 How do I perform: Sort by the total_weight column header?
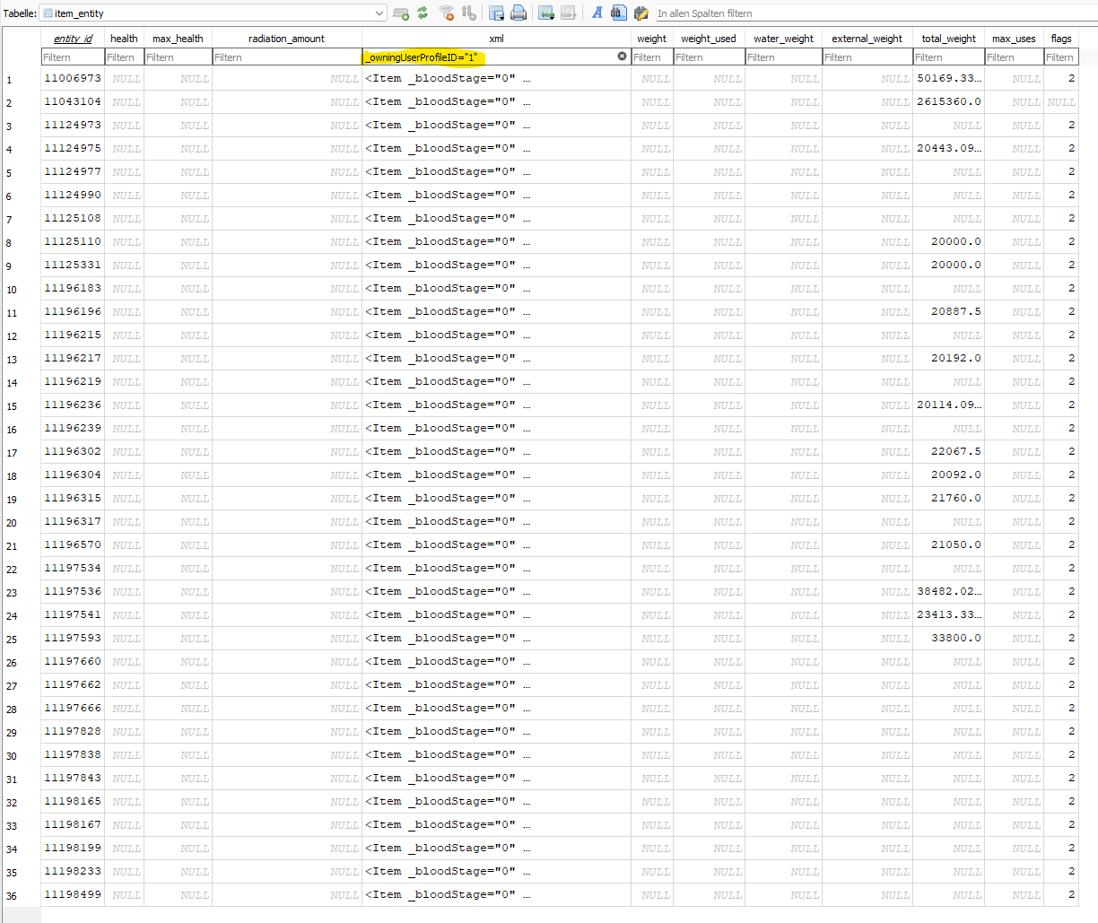pos(948,39)
